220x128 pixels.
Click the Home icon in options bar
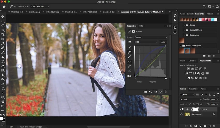pos(4,6)
